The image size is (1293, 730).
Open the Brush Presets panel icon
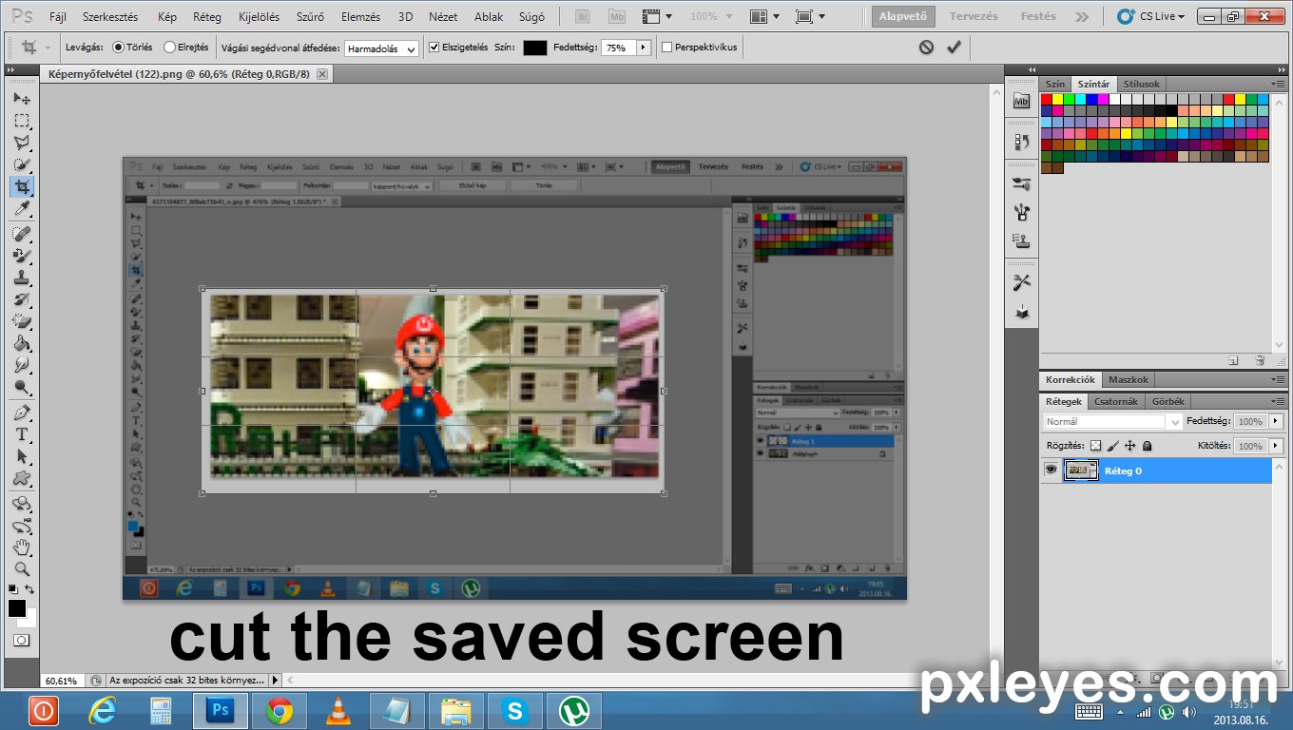coord(1022,183)
